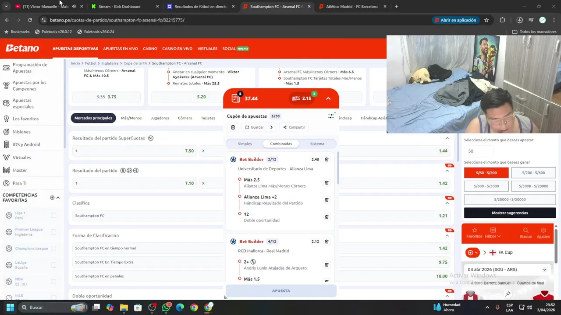Select S/600 - S/3000 winnings range

pyautogui.click(x=486, y=186)
